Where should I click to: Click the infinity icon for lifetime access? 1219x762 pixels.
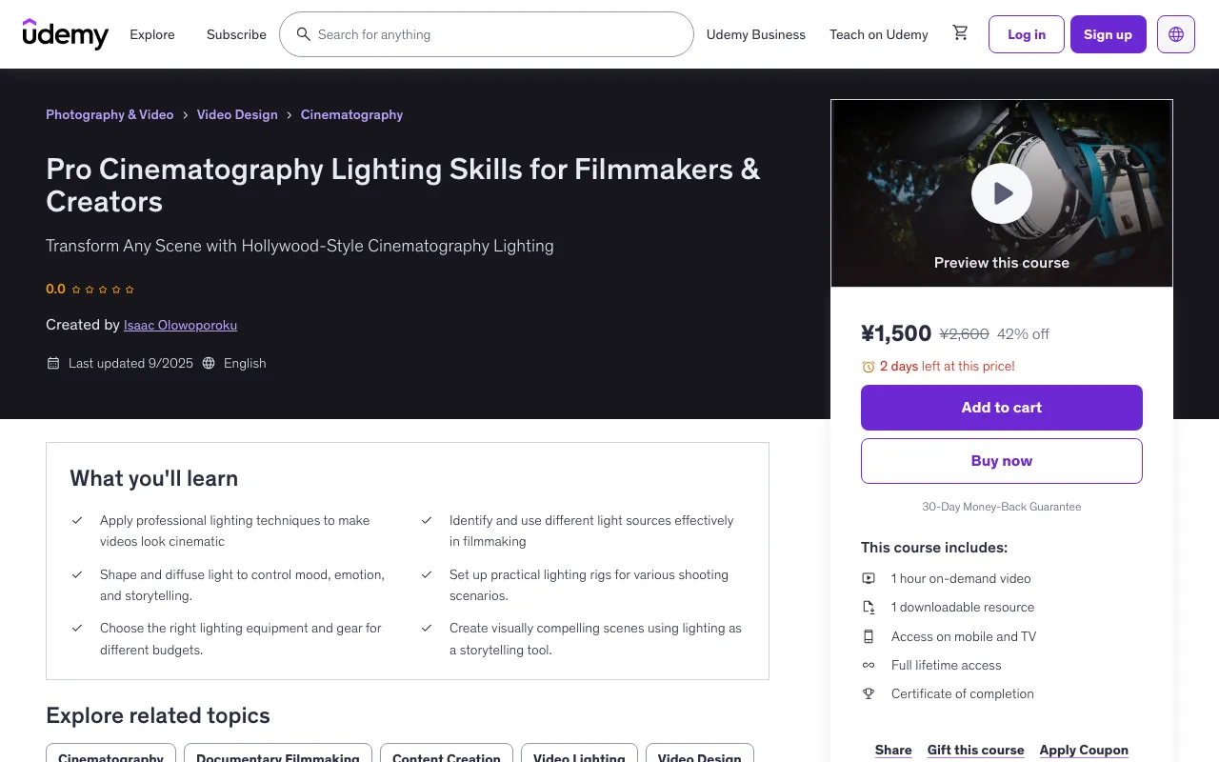click(x=869, y=665)
